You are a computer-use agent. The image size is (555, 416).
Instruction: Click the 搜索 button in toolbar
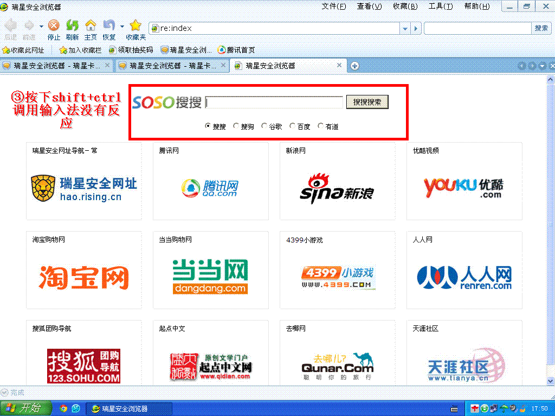(x=541, y=28)
